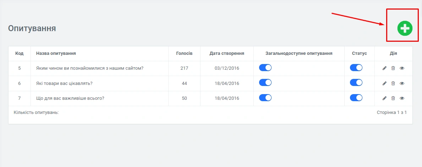
Task: Click the 'Голосів' column header
Action: pyautogui.click(x=184, y=53)
